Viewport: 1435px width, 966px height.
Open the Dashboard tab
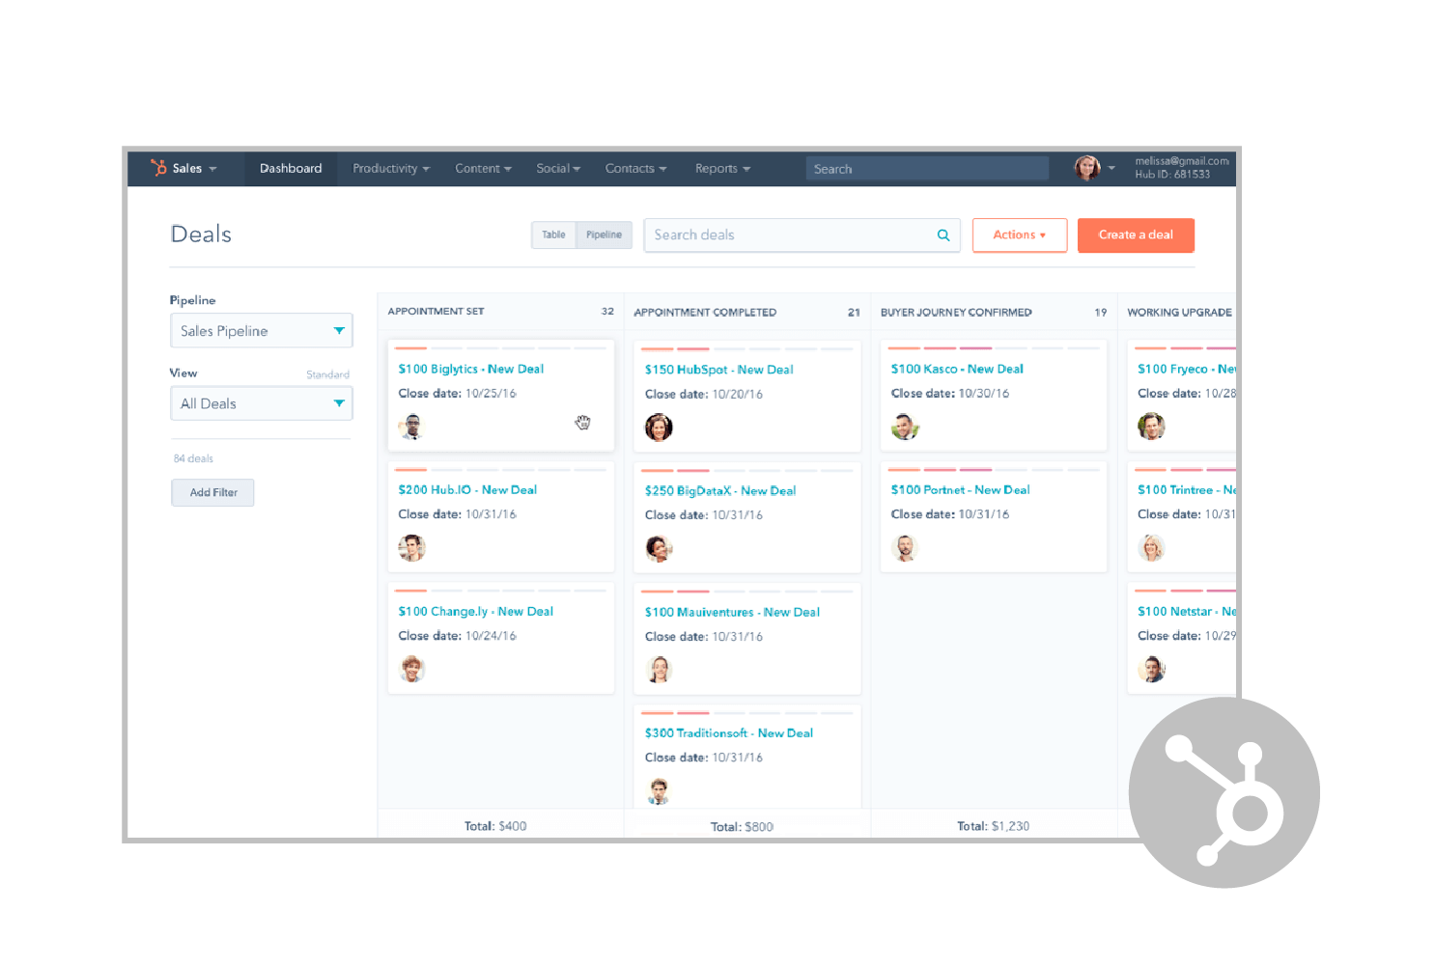[x=291, y=169]
